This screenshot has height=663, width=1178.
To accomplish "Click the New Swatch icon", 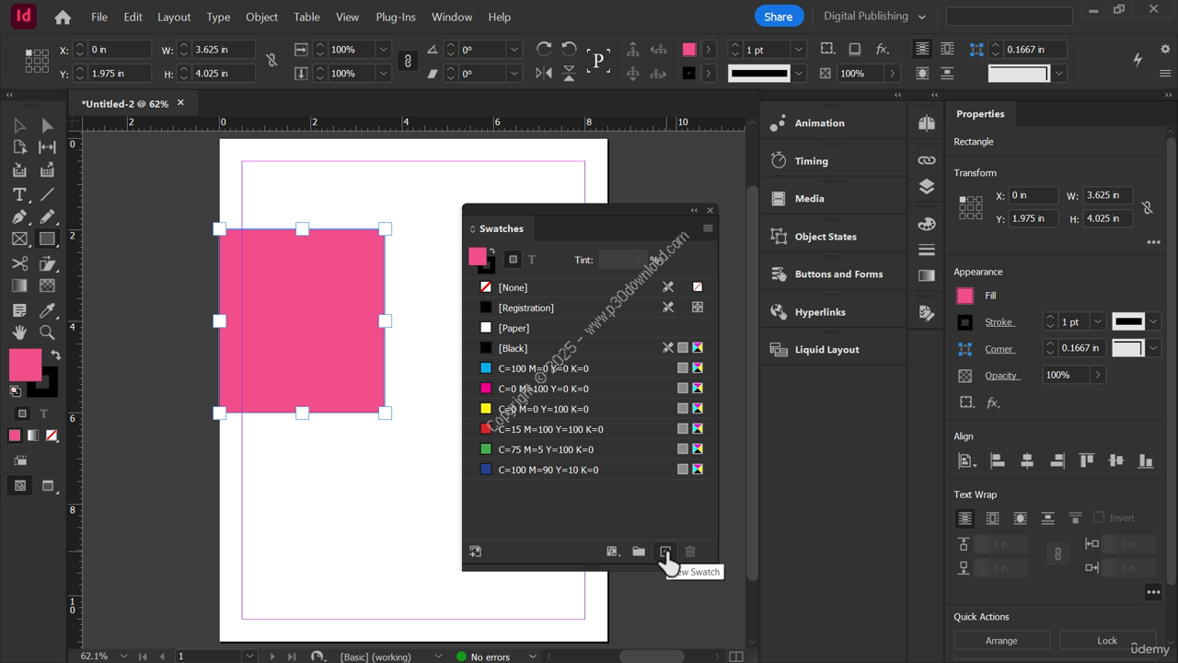I will (664, 552).
